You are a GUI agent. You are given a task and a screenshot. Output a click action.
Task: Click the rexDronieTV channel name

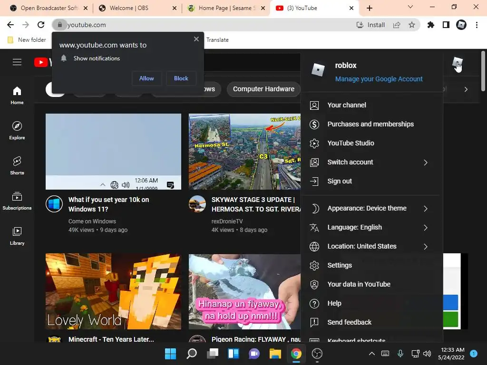[227, 221]
